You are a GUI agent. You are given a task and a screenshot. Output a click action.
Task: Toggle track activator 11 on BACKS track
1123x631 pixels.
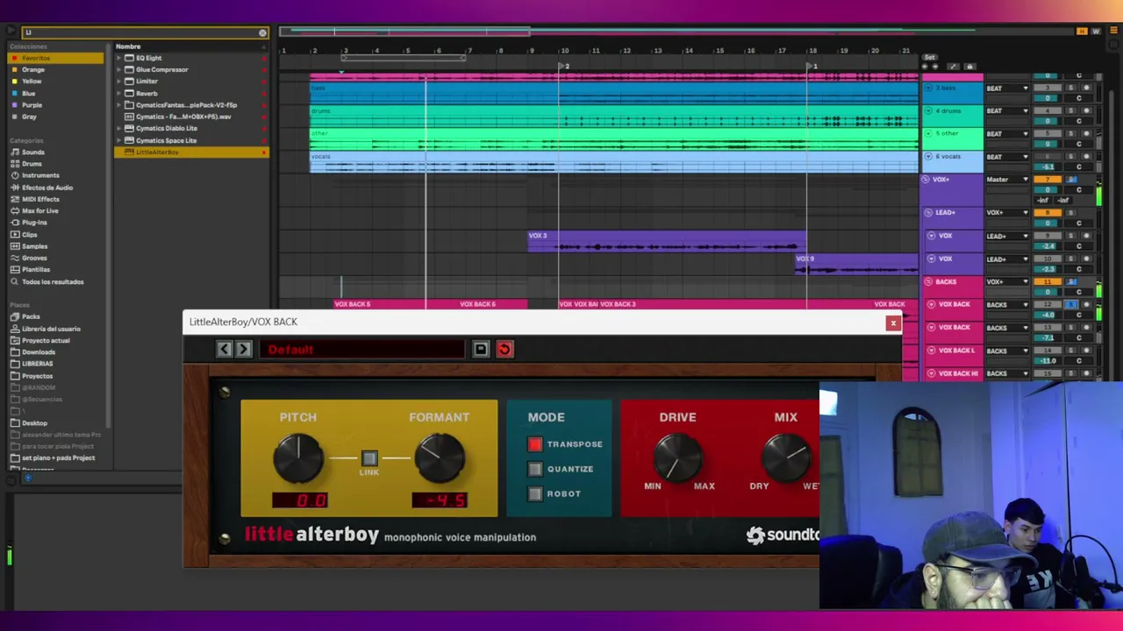coord(1047,282)
